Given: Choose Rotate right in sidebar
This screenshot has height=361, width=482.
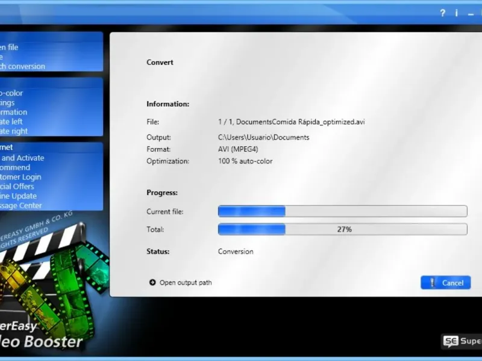Looking at the screenshot, I should point(14,131).
